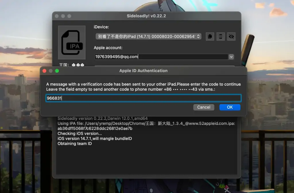Click the 'Apple ID Authentication' dialog title
The height and width of the screenshot is (193, 294).
coord(144,71)
